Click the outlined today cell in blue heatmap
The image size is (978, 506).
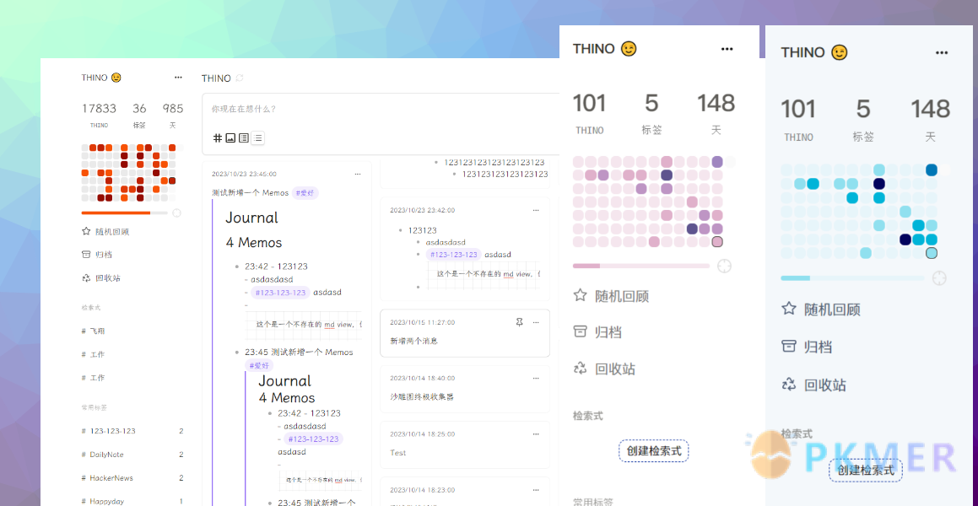[932, 253]
